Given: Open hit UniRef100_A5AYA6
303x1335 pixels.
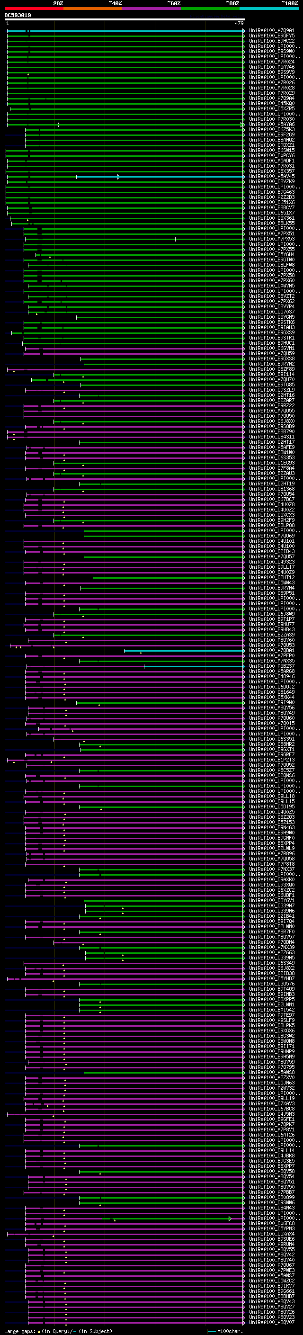Looking at the screenshot, I should point(271,125).
